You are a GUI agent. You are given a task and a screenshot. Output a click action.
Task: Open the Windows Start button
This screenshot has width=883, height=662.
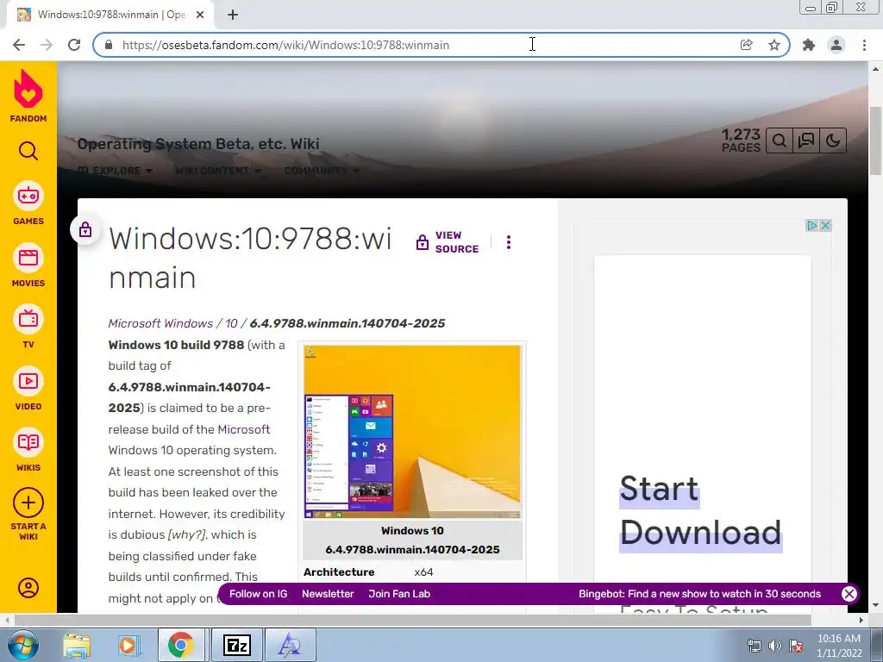[23, 645]
